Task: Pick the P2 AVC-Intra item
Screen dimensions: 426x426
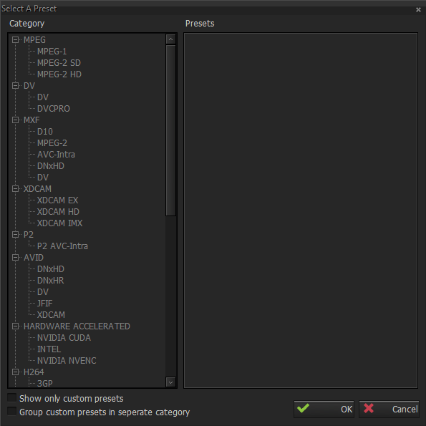Action: (x=62, y=246)
